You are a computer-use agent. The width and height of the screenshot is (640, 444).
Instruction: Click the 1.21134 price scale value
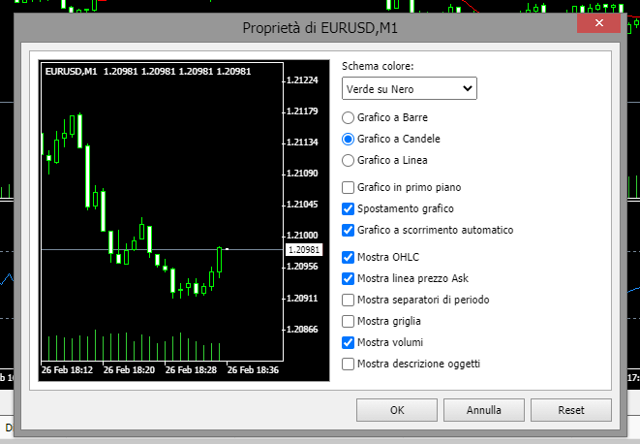click(302, 143)
